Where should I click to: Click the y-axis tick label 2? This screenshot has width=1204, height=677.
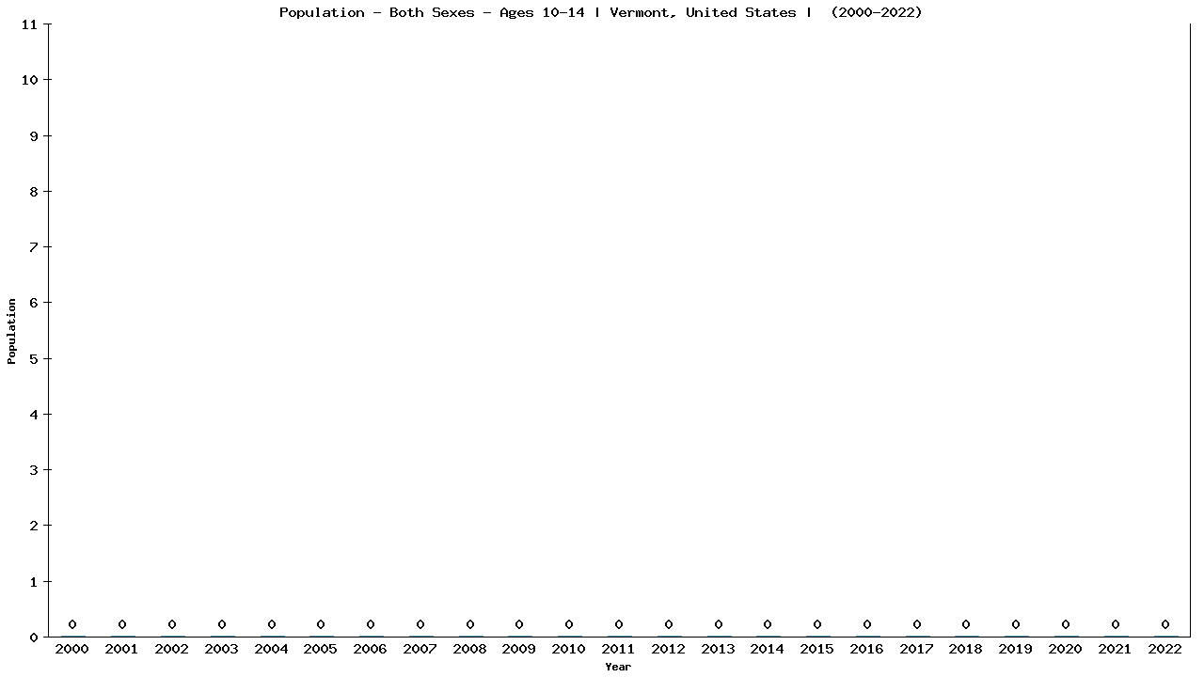coord(34,526)
